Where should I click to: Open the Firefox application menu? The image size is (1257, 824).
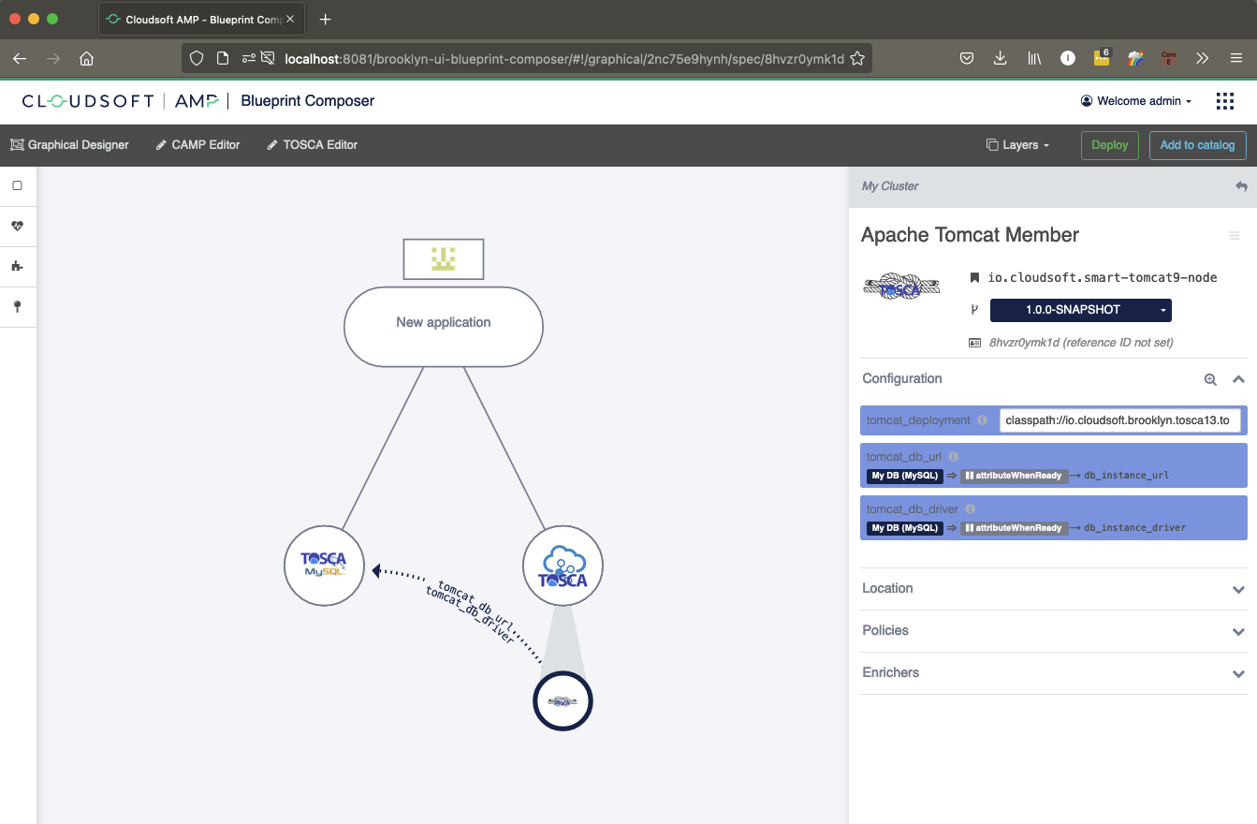(1236, 58)
